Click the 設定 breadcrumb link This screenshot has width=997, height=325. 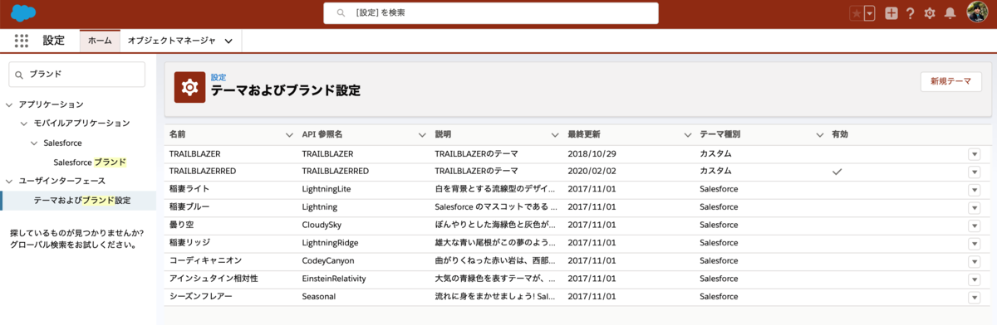click(x=219, y=77)
